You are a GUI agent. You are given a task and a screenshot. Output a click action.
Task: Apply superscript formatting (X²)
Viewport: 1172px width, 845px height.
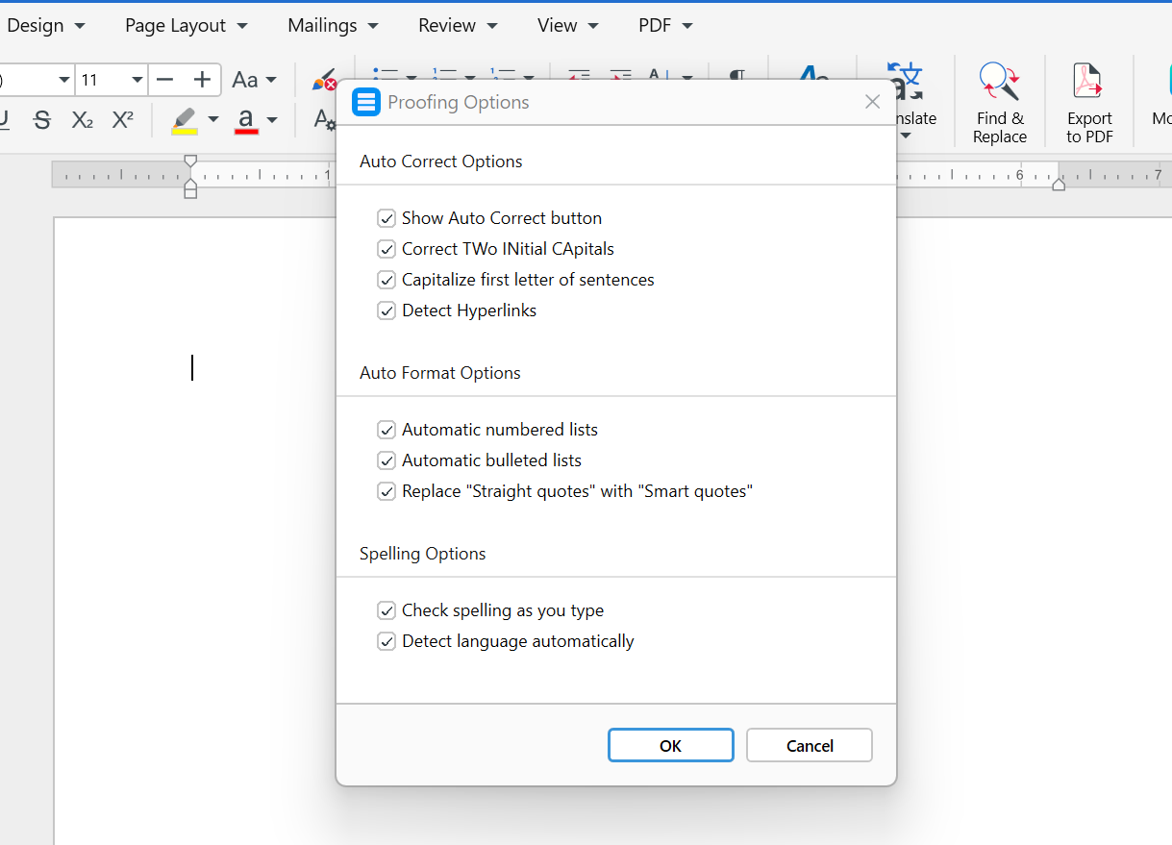click(x=123, y=119)
